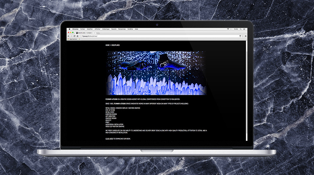Click the 'ART DIRECTION' text
The height and width of the screenshot is (175, 314).
110,116
